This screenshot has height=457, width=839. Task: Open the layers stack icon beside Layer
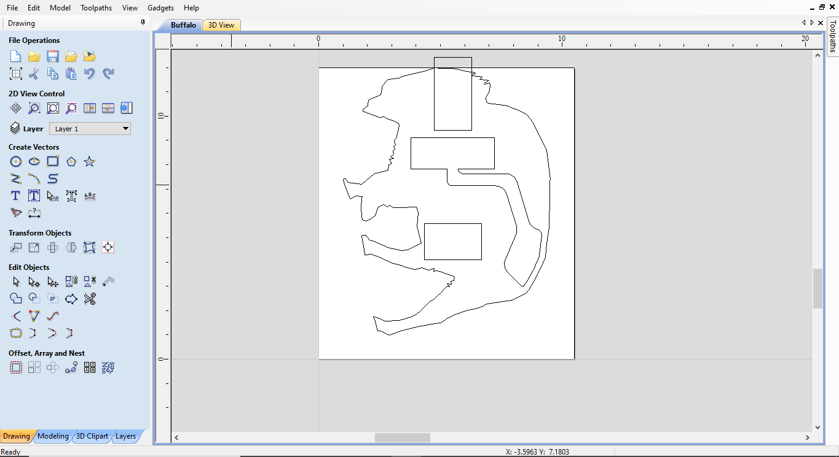[15, 128]
